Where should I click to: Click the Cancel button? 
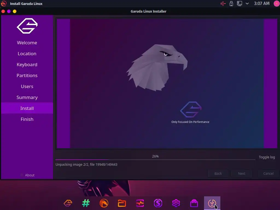click(x=268, y=173)
